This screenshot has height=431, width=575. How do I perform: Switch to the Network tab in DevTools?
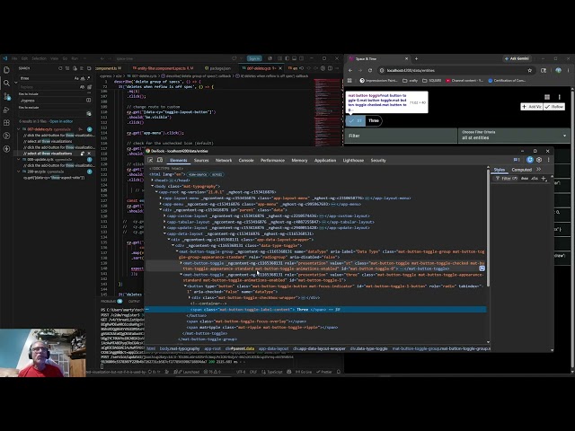pyautogui.click(x=224, y=160)
